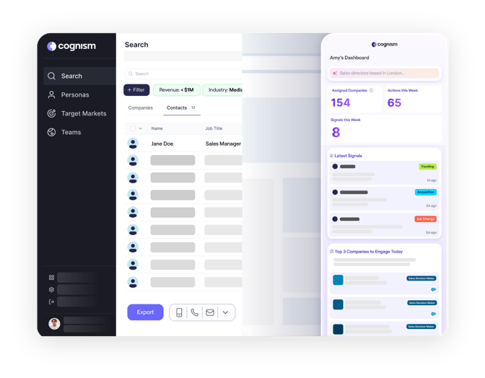Click the person icon beside Personas
Screen dimensions: 485x378
coord(51,94)
